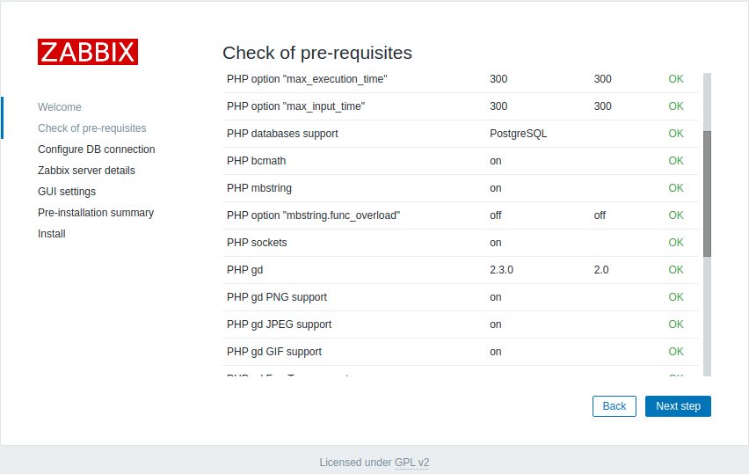
Task: Go to the Next step
Action: coord(678,406)
